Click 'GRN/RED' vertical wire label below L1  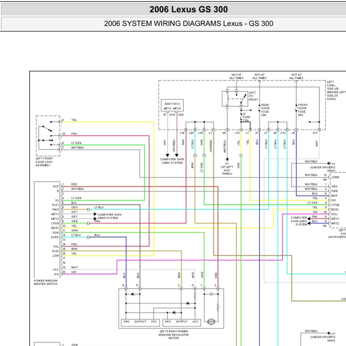coord(211,146)
